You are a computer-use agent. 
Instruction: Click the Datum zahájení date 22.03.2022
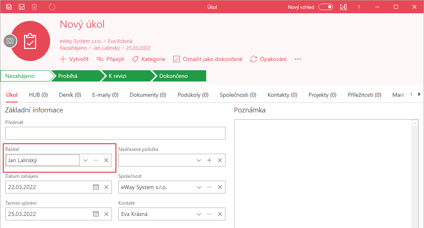coord(22,187)
